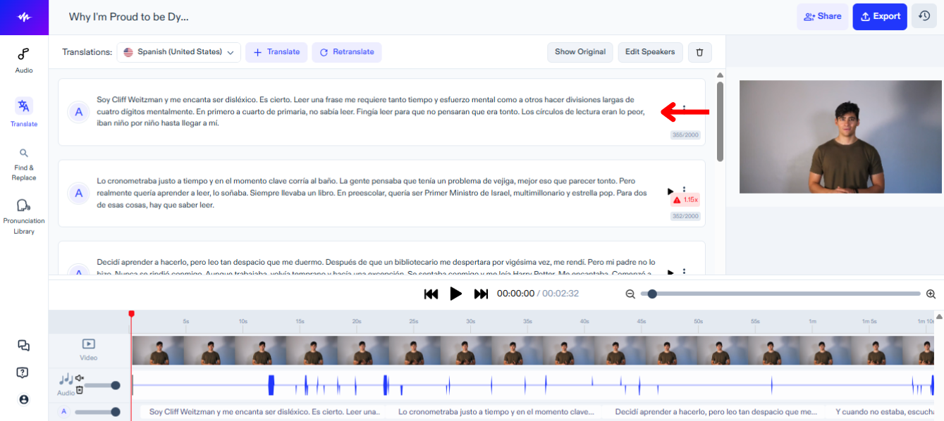The image size is (944, 421).
Task: Click the version history clock icon
Action: (924, 15)
